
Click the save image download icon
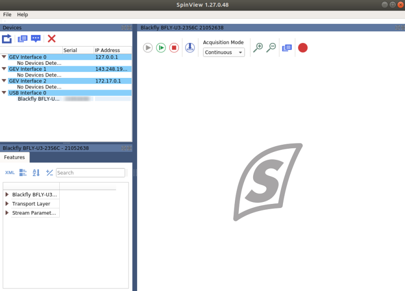point(190,48)
